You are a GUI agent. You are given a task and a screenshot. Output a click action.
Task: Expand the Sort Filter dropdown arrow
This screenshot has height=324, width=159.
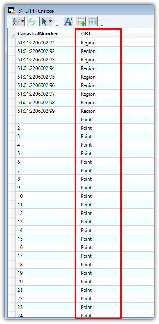pyautogui.click(x=23, y=22)
